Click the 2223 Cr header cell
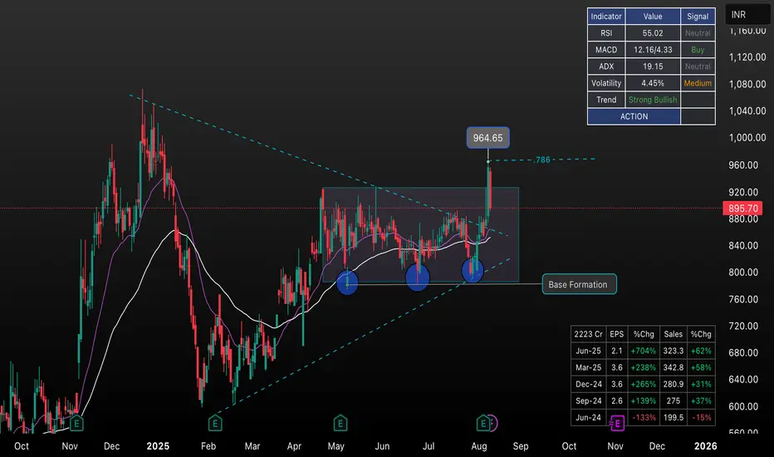This screenshot has height=457, width=774. point(589,335)
